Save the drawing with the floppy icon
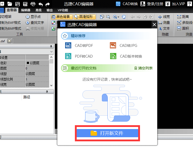This screenshot has height=149, width=193. pos(17,4)
